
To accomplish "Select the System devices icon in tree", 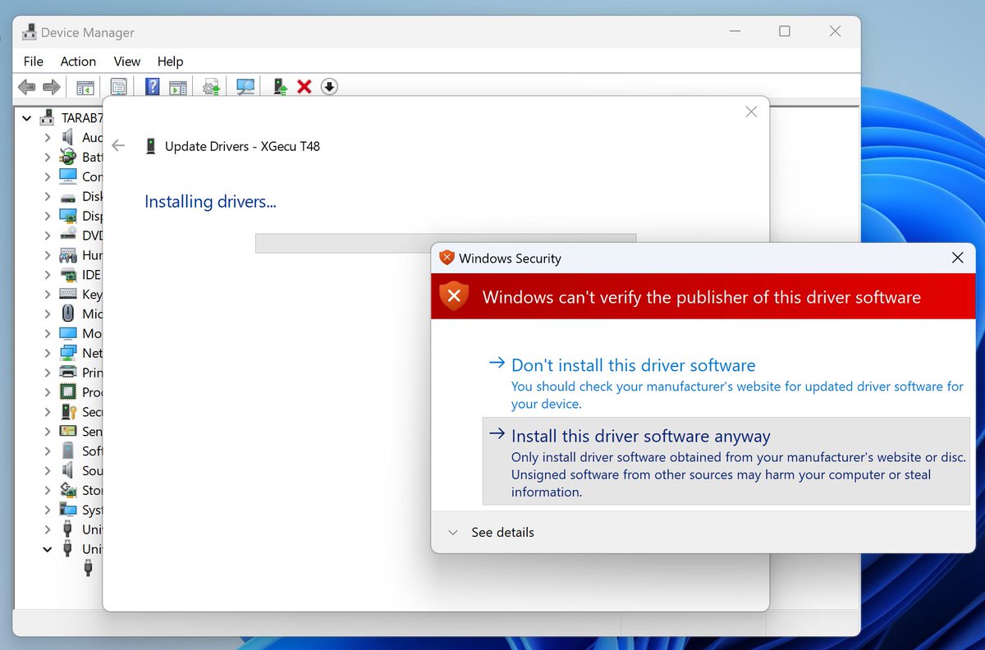I will click(x=67, y=510).
